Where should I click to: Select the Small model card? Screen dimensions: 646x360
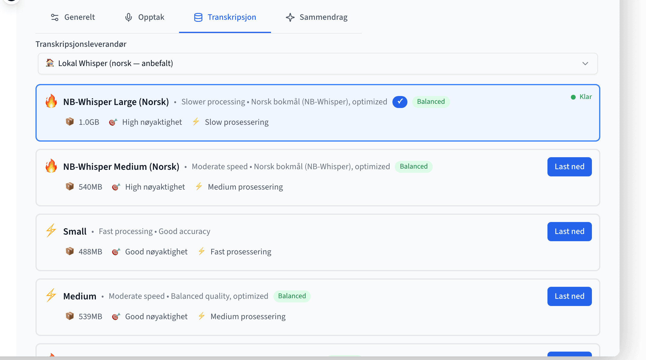(318, 242)
